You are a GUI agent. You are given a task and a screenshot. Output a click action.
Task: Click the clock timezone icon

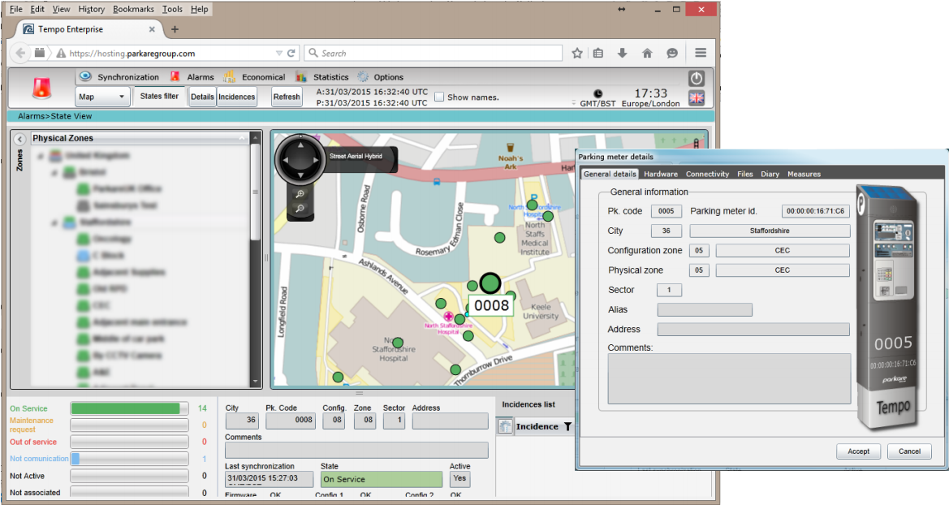tap(598, 94)
